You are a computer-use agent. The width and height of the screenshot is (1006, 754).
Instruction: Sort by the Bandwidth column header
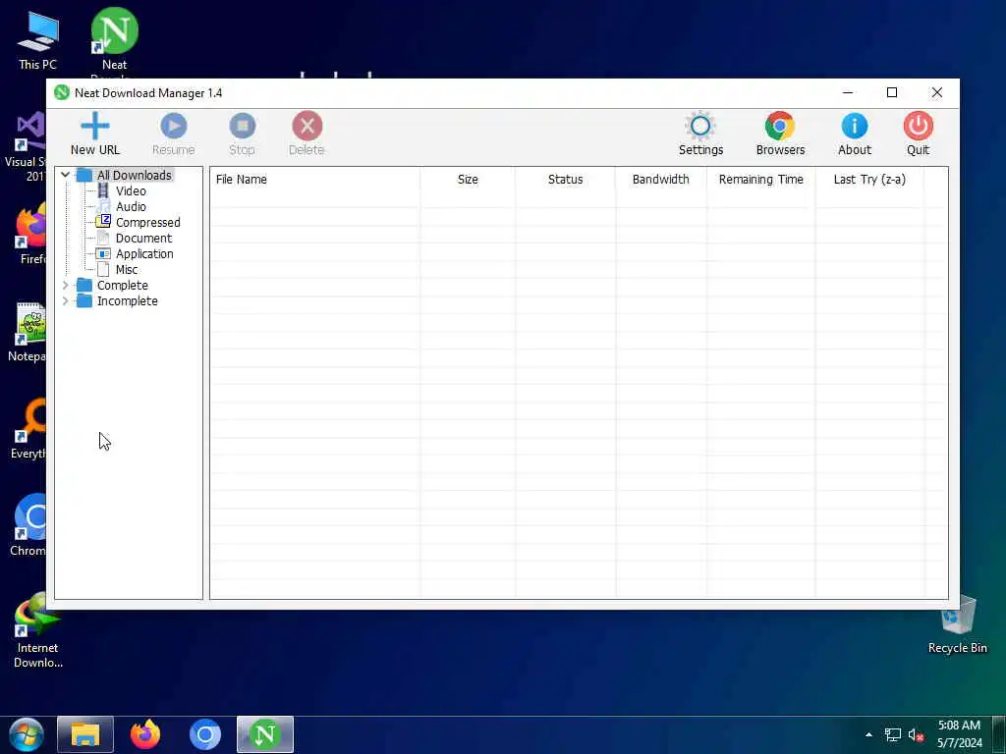click(x=661, y=180)
